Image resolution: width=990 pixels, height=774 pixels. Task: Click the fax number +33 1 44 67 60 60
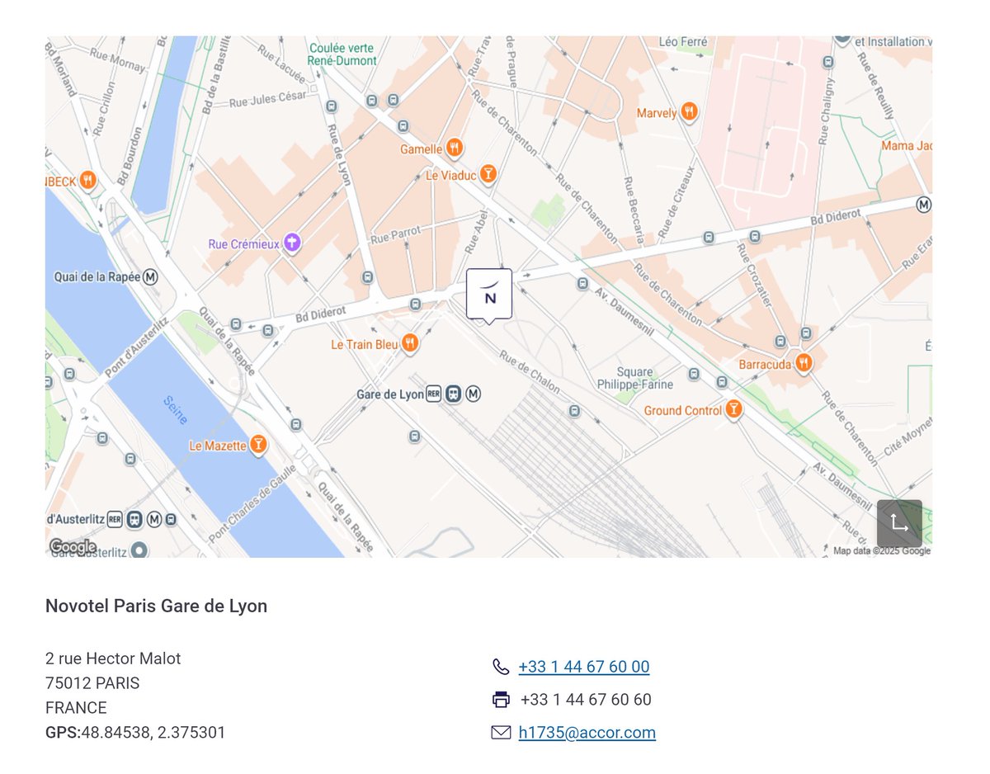586,700
